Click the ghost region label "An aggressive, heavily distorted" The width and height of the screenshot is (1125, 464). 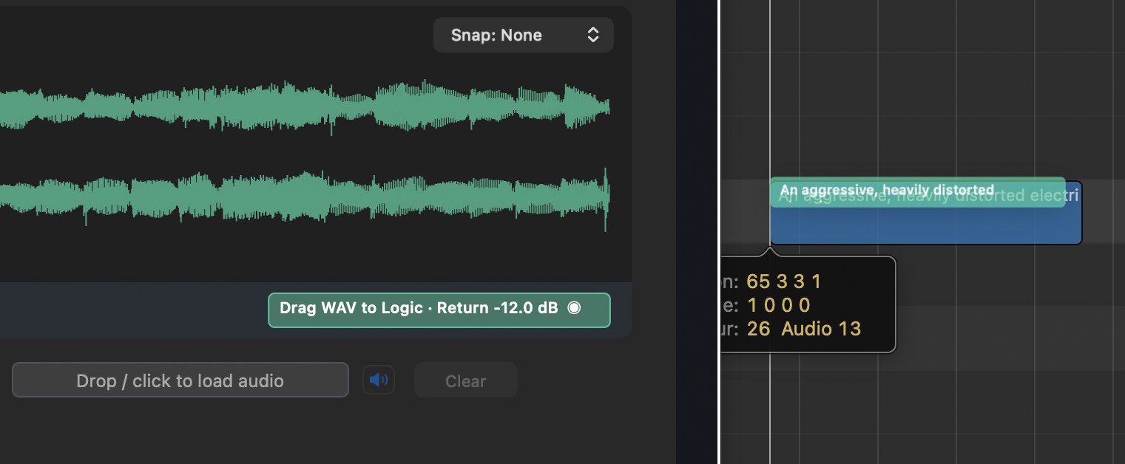tap(887, 191)
